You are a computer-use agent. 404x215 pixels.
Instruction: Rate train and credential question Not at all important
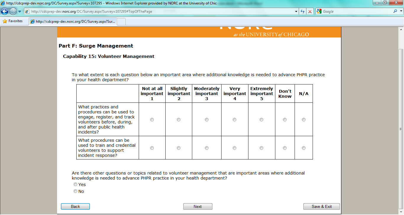[x=152, y=148]
